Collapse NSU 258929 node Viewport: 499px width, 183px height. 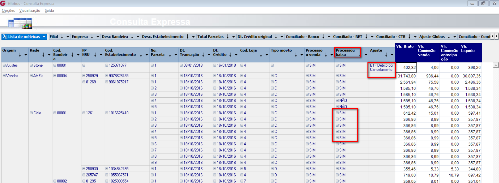pyautogui.click(x=84, y=76)
